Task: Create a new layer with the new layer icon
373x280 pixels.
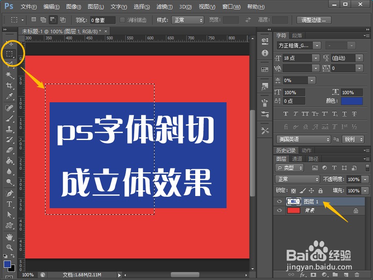Action: click(x=345, y=275)
